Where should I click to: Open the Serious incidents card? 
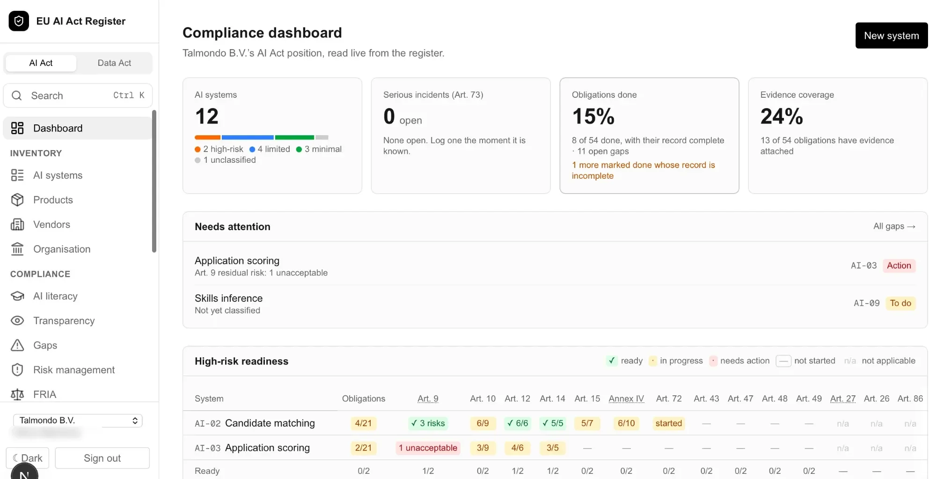click(461, 136)
